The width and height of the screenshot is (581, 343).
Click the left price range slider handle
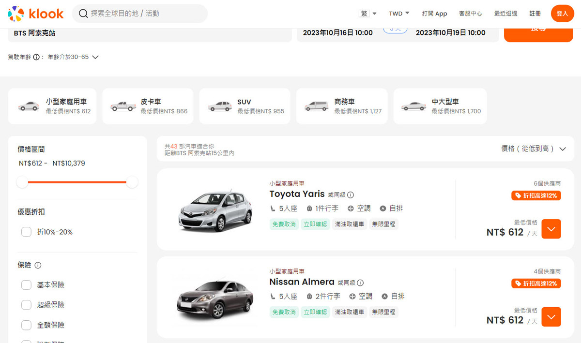[x=22, y=182]
